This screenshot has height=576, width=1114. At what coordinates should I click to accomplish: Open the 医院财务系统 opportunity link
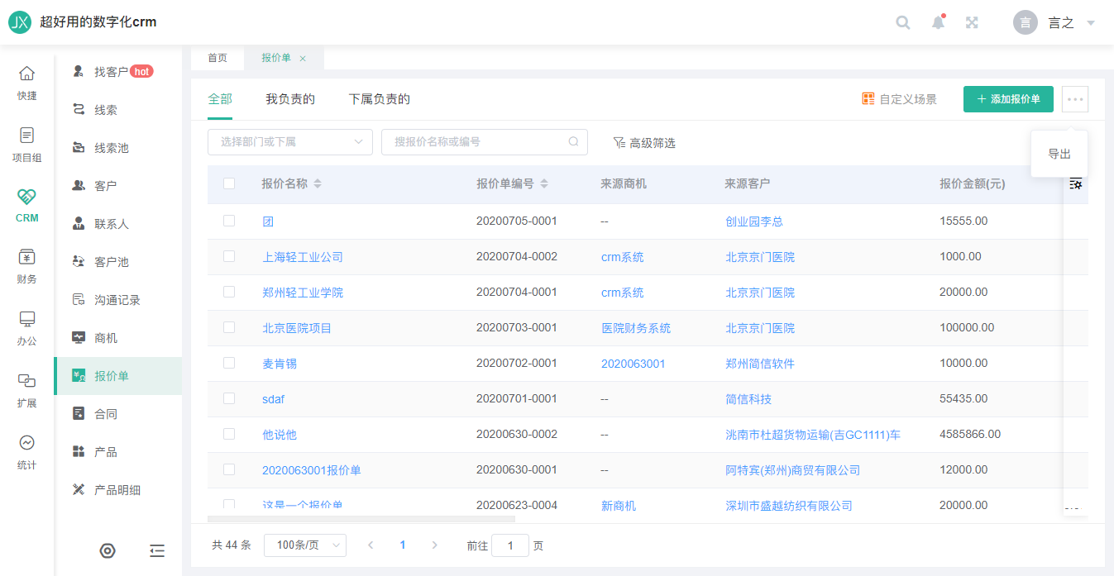pos(636,328)
